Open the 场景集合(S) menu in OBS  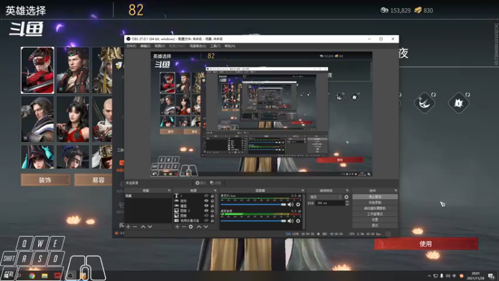[198, 46]
